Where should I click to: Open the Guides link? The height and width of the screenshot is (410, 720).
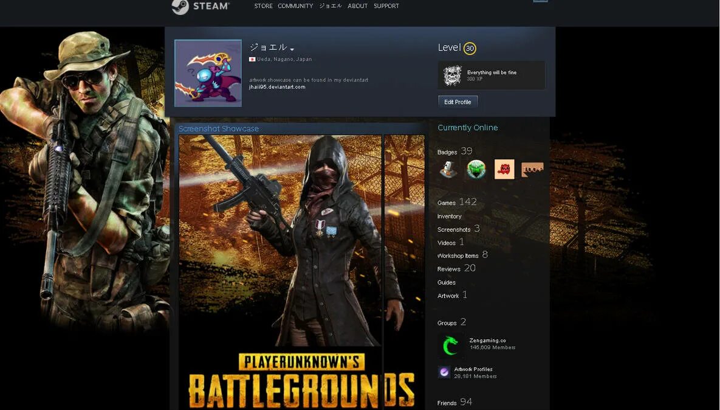coord(447,282)
